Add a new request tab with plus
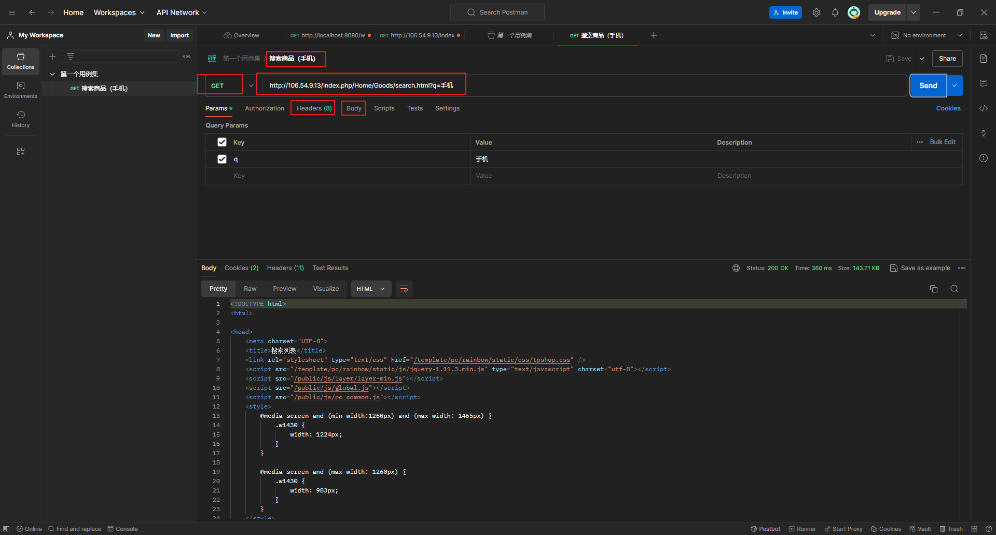Viewport: 996px width, 535px height. (654, 35)
